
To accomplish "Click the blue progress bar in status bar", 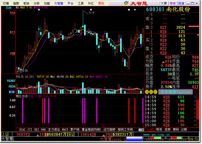I will coord(134,139).
